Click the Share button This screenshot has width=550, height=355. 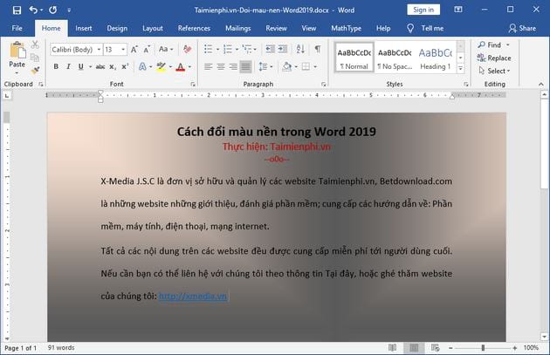[522, 28]
